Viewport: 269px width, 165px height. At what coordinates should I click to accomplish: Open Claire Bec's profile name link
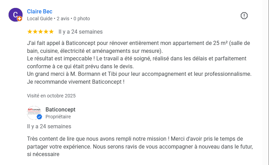coord(40,12)
